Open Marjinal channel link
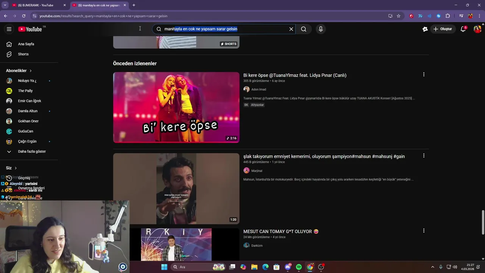Image resolution: width=485 pixels, height=273 pixels. coord(257,171)
